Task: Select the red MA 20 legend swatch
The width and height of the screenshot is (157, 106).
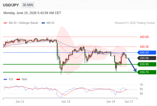Action: (x=5, y=23)
